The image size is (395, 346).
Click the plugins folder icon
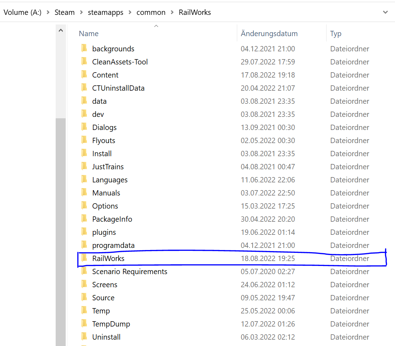(84, 231)
